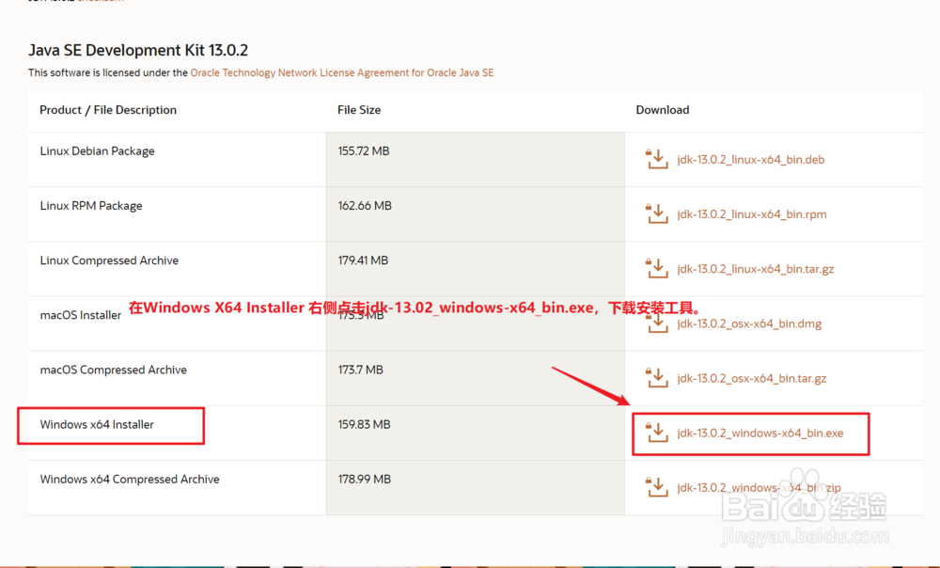Download jdk-13.0.2_linux-x64_bin.tar.gz file

point(756,269)
